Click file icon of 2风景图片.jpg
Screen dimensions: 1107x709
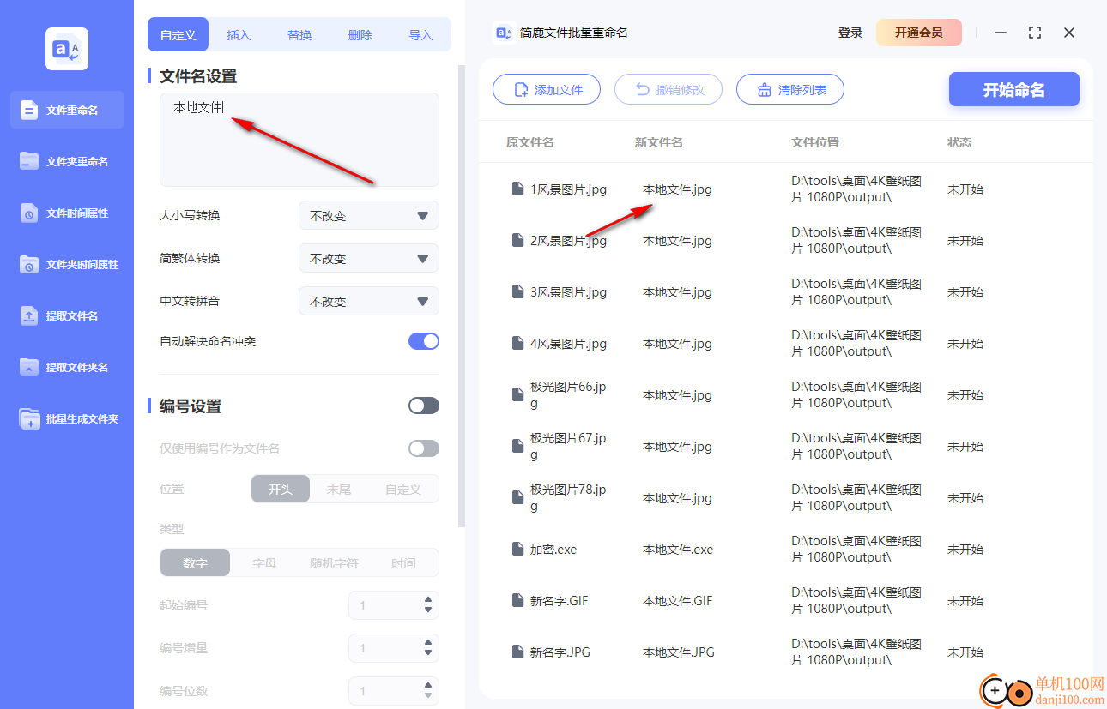517,240
